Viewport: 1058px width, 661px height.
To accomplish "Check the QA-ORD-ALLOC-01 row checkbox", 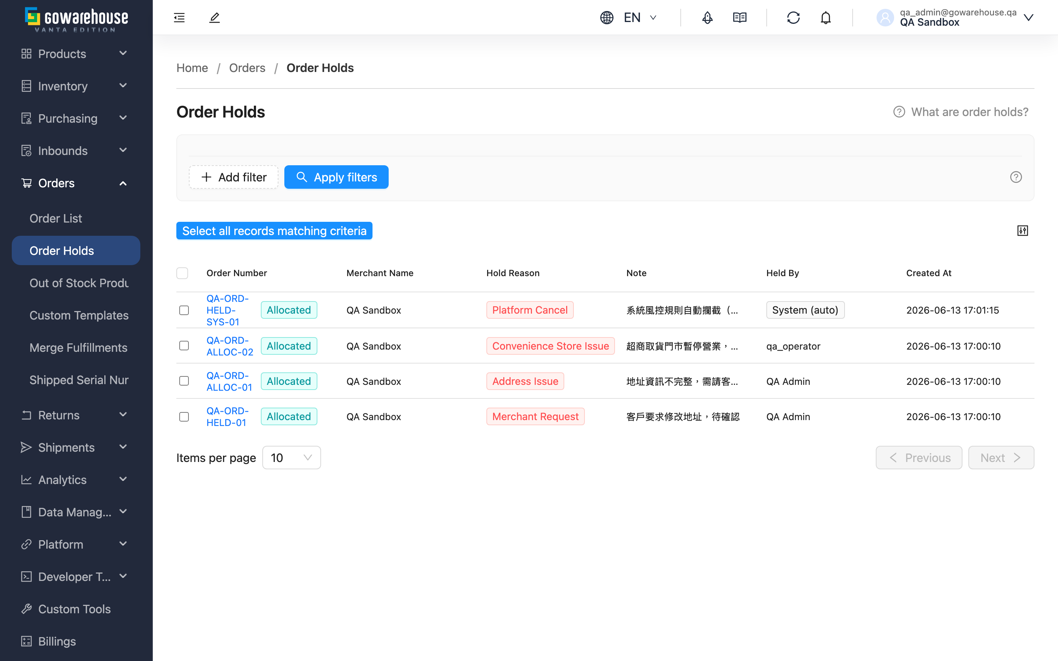I will tap(184, 381).
